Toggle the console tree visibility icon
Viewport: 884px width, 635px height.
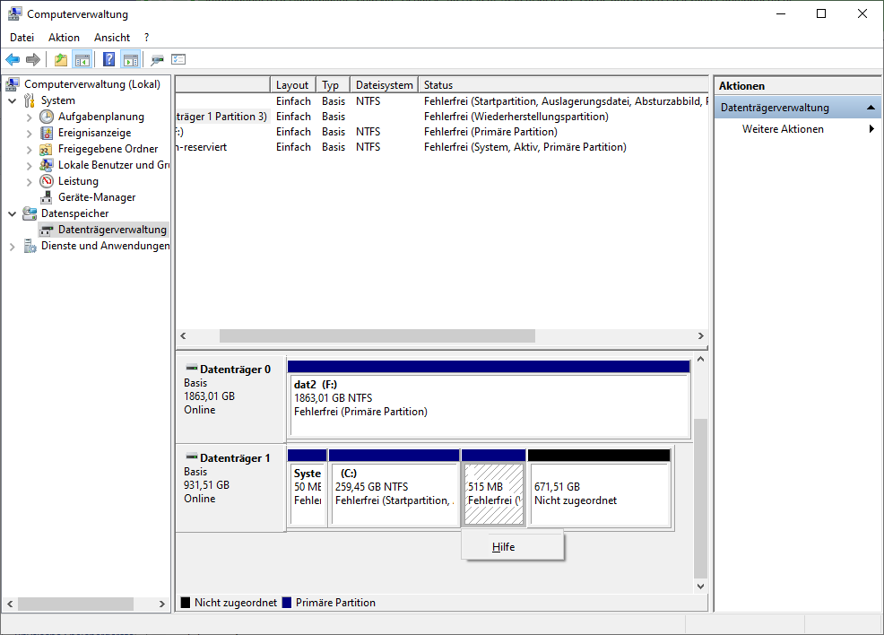click(x=81, y=59)
